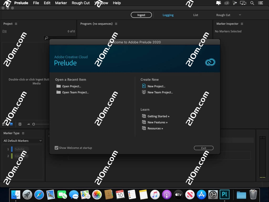Image resolution: width=269 pixels, height=202 pixels.
Task: Open New Features » link
Action: coord(158,122)
